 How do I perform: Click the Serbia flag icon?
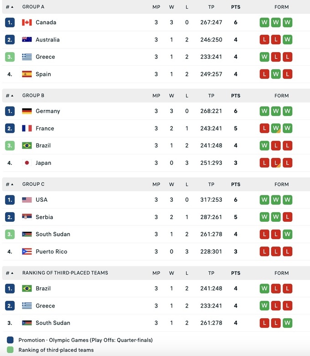point(27,217)
